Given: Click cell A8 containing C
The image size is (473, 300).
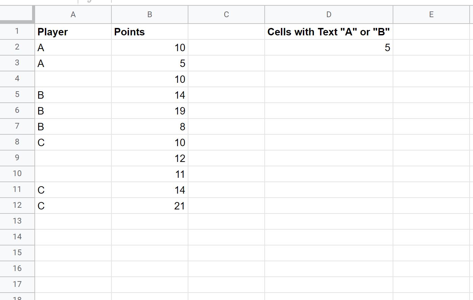Looking at the screenshot, I should [x=73, y=142].
